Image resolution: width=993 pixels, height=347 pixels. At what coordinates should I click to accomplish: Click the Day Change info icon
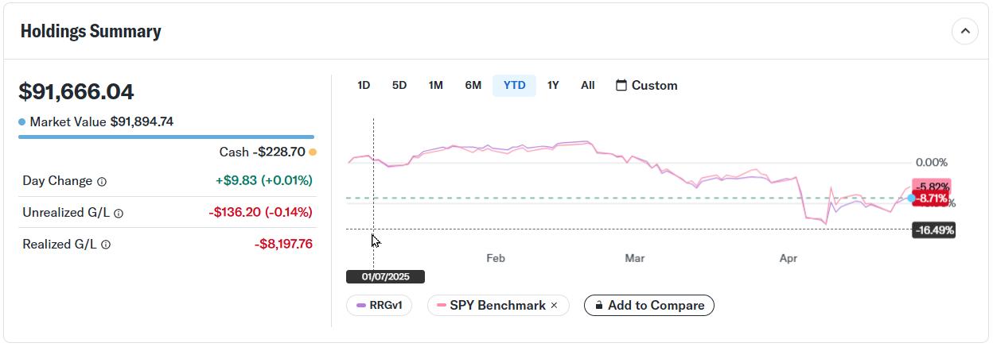(102, 182)
